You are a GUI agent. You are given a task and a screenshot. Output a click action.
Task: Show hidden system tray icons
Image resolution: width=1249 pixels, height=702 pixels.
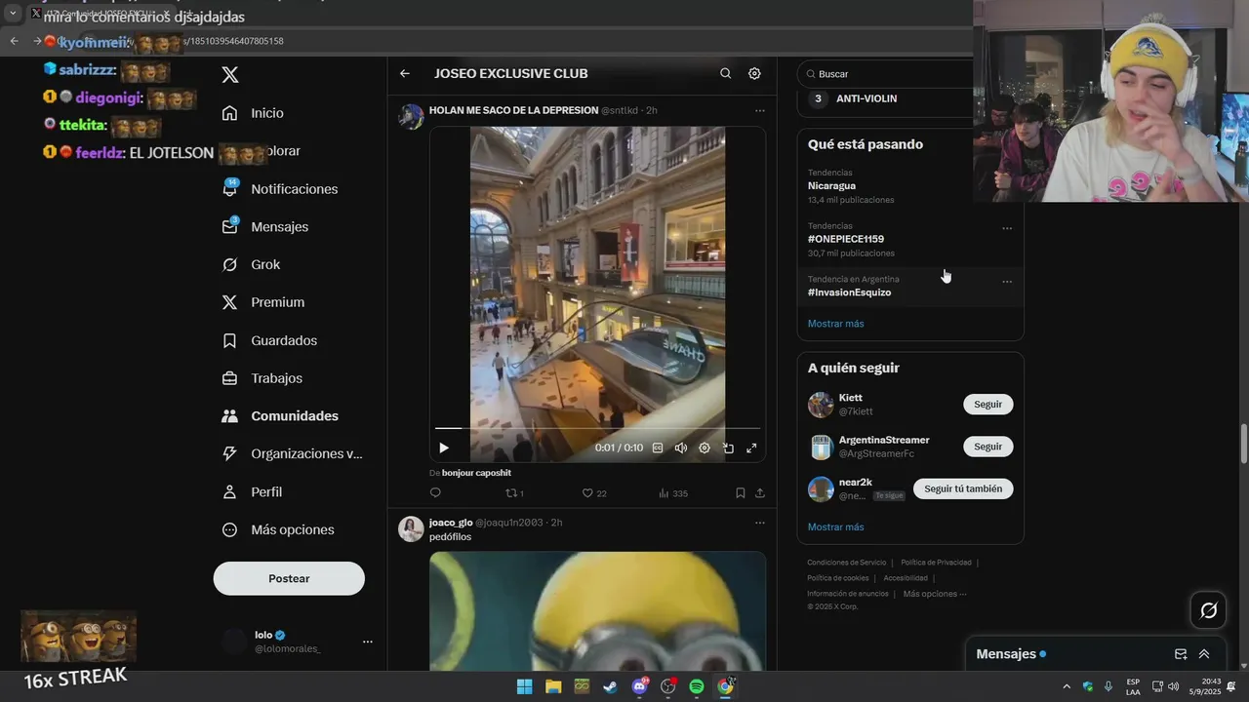pyautogui.click(x=1066, y=686)
